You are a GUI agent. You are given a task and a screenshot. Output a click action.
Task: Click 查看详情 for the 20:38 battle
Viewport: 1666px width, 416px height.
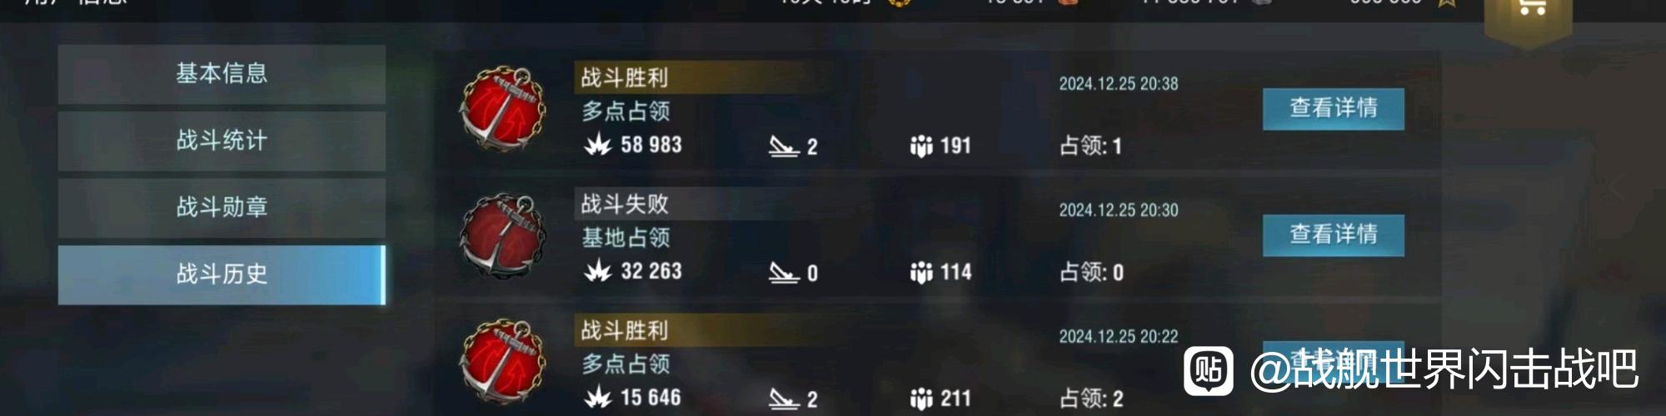[x=1333, y=108]
